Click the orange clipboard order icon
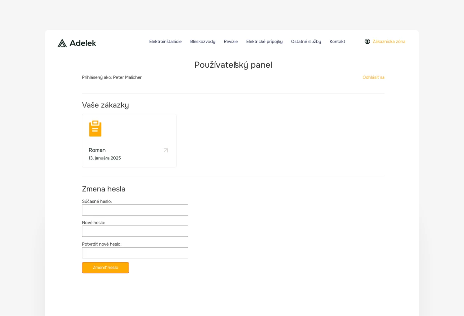The image size is (464, 316). [95, 128]
